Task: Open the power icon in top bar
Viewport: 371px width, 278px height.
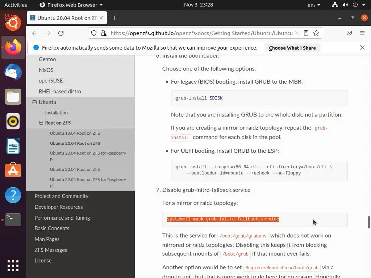Action: point(355,5)
